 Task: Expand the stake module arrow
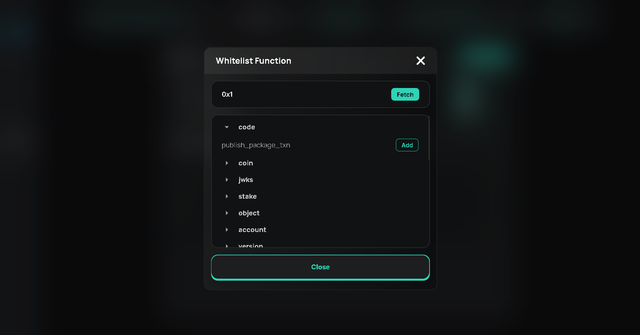pyautogui.click(x=227, y=196)
